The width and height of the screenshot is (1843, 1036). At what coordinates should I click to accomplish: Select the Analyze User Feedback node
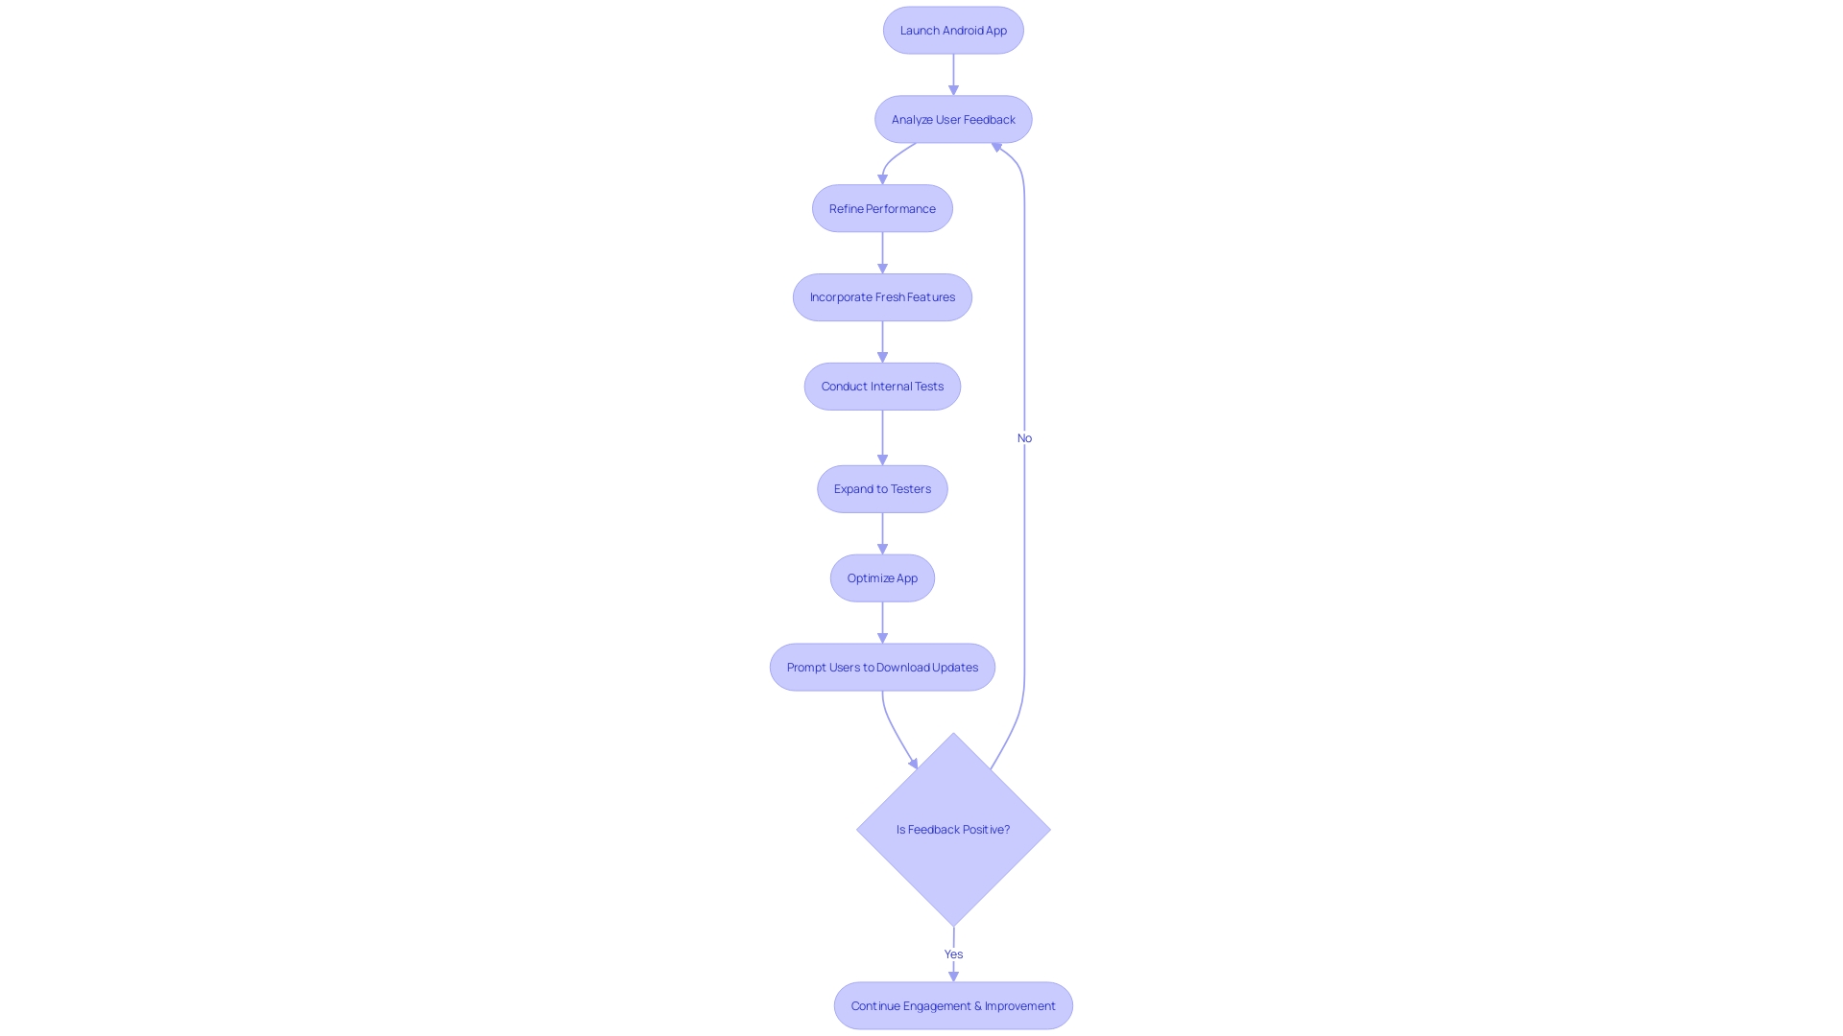(953, 118)
